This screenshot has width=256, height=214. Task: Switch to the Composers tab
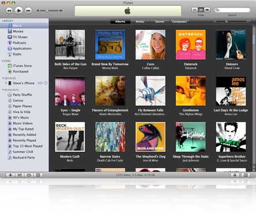179,22
